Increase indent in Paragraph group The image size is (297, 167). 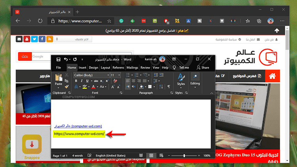162,75
